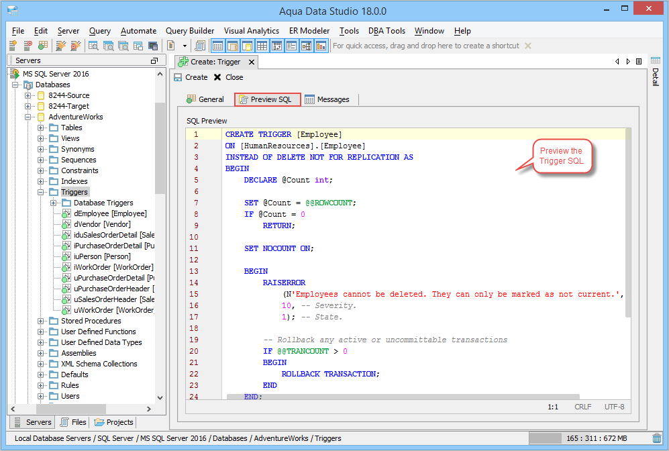Click the MS SQL Server 2016 server icon
Image resolution: width=669 pixels, height=451 pixels.
15,74
